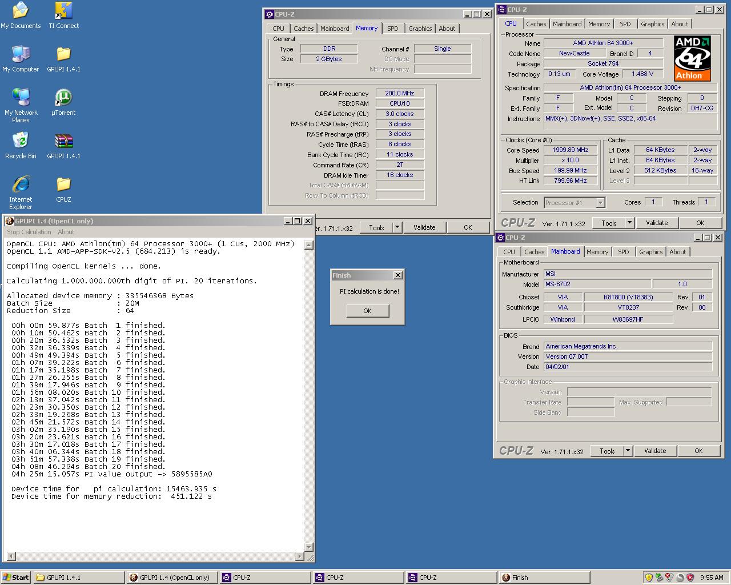731x585 pixels.
Task: Click the Core Voltage value 1.488 V
Action: (642, 74)
